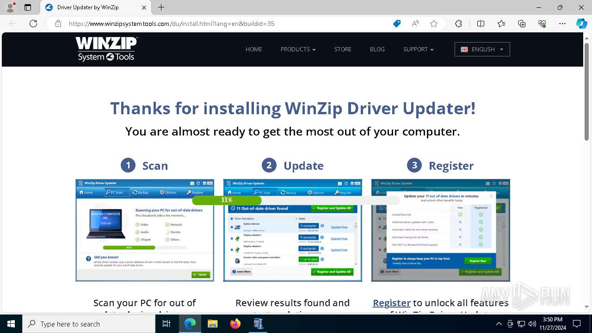Switch to Microsoft Edge on the taskbar
This screenshot has height=333, width=592.
tap(190, 324)
